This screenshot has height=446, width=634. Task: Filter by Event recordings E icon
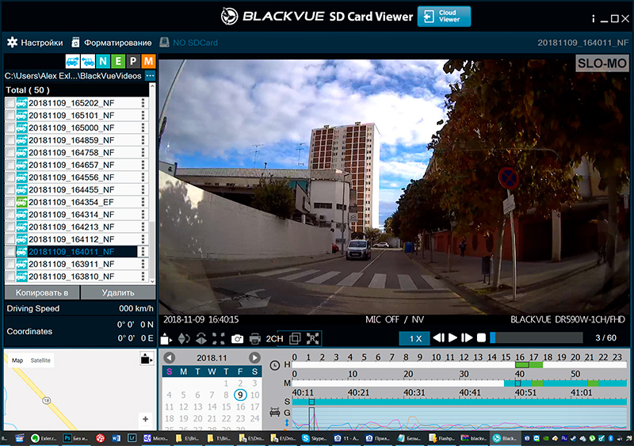pyautogui.click(x=118, y=62)
